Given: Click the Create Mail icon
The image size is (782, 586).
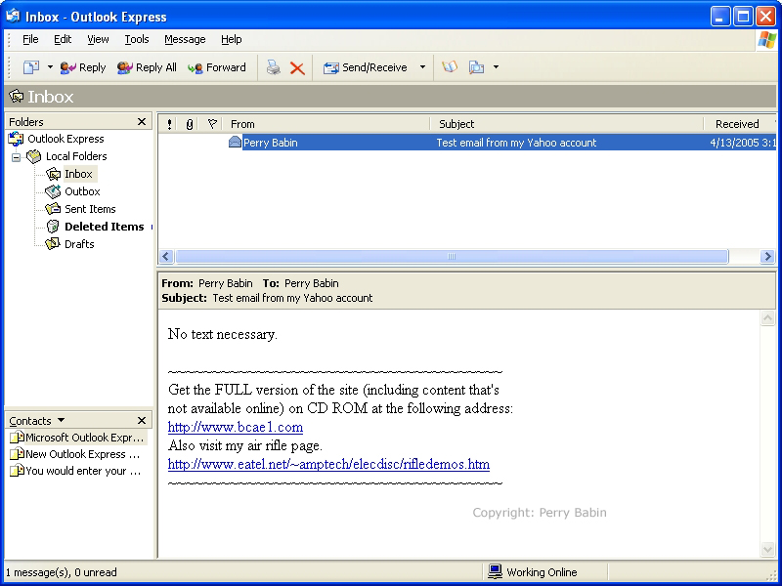Looking at the screenshot, I should [x=31, y=67].
